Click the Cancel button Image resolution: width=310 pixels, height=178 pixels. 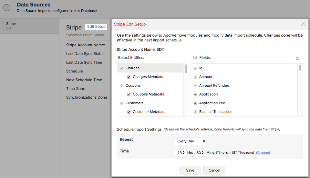click(214, 170)
